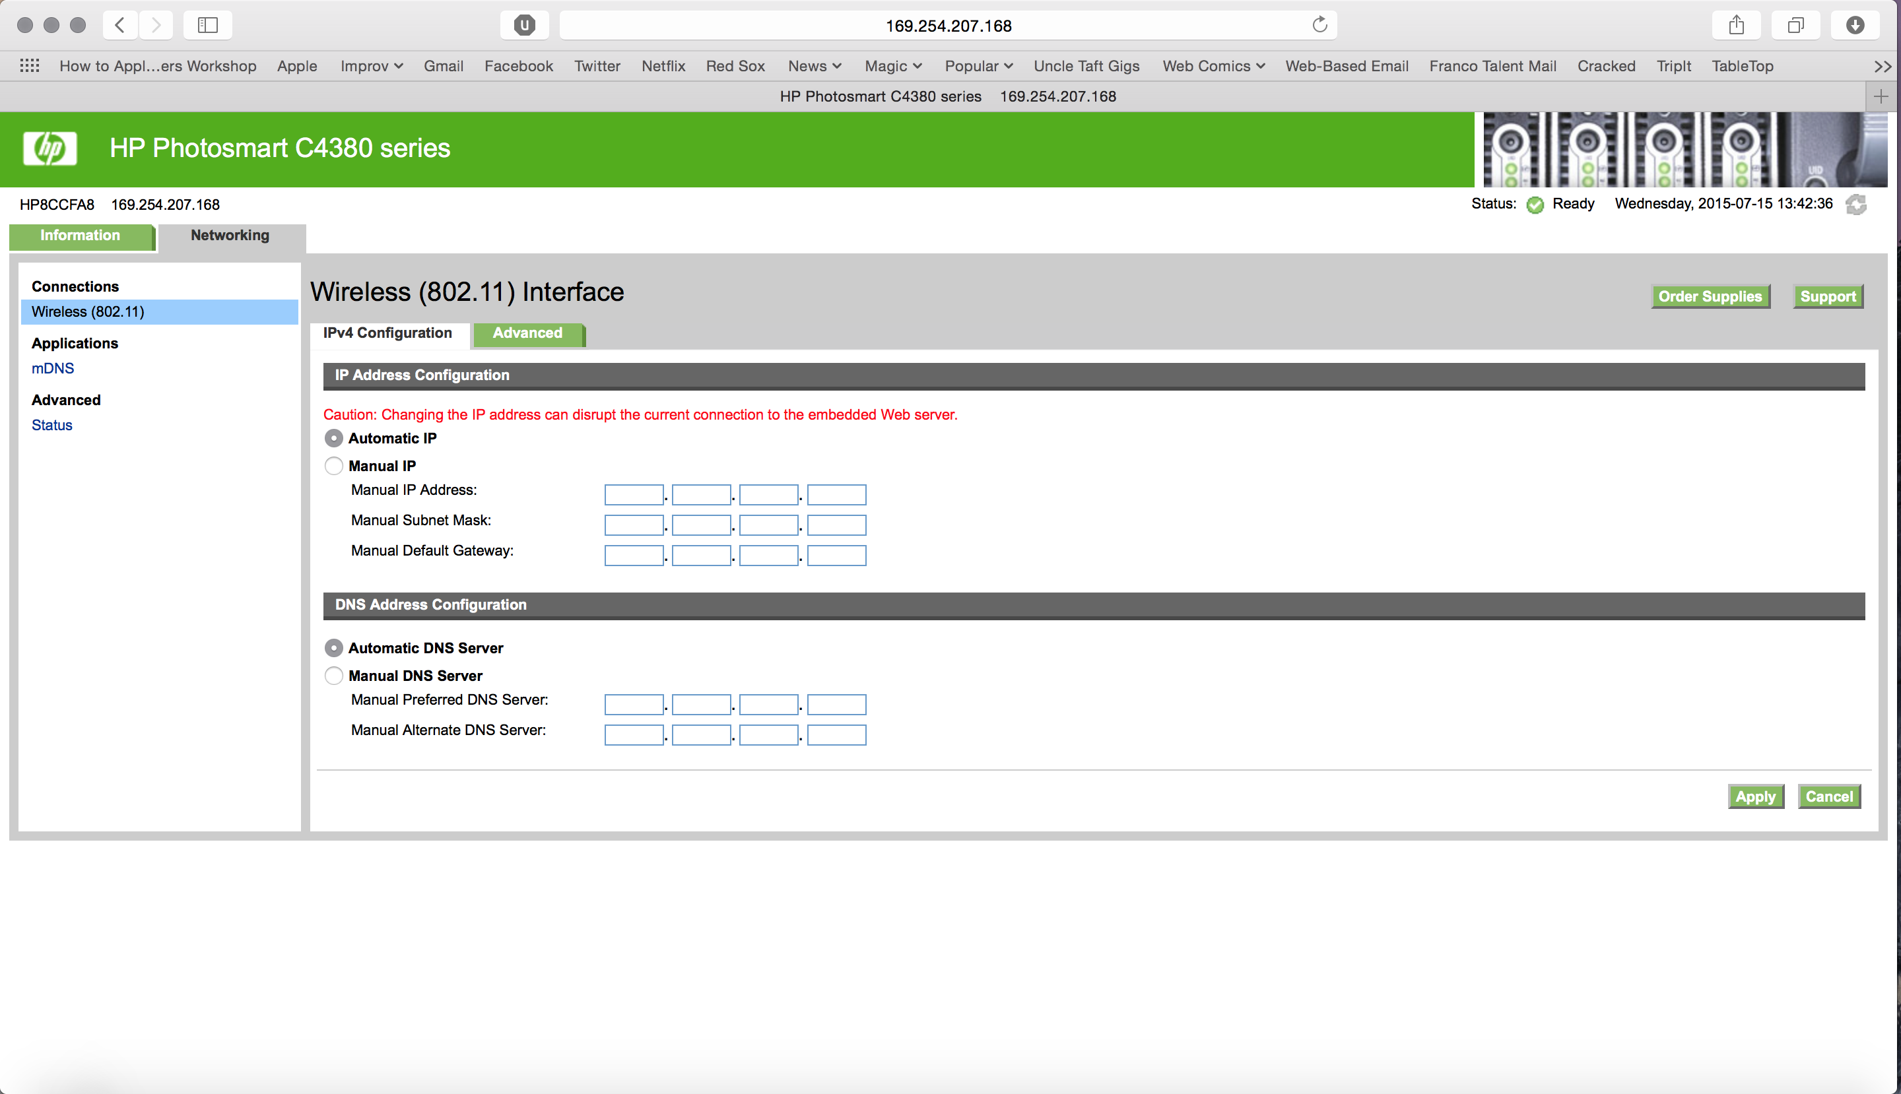
Task: Click the page refresh icon beside timestamp
Action: point(1856,205)
